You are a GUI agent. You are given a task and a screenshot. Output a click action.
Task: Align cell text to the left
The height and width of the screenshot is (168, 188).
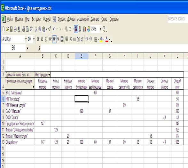[51, 39]
